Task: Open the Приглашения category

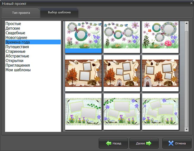Action: (x=33, y=65)
